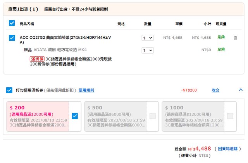248x163 pixels.
Task: Tick the $1000 coupon checkbox
Action: pyautogui.click(x=230, y=116)
